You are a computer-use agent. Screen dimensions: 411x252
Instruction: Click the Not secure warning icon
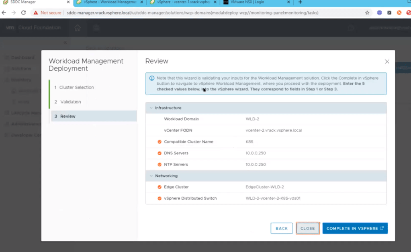[x=36, y=13]
